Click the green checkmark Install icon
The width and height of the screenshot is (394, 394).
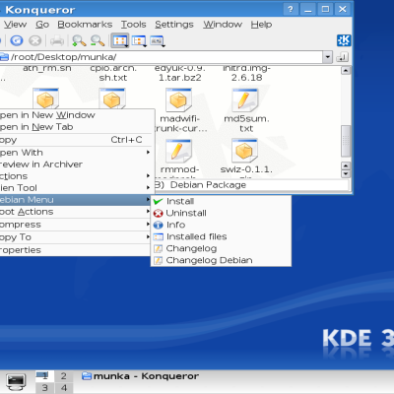(x=158, y=201)
